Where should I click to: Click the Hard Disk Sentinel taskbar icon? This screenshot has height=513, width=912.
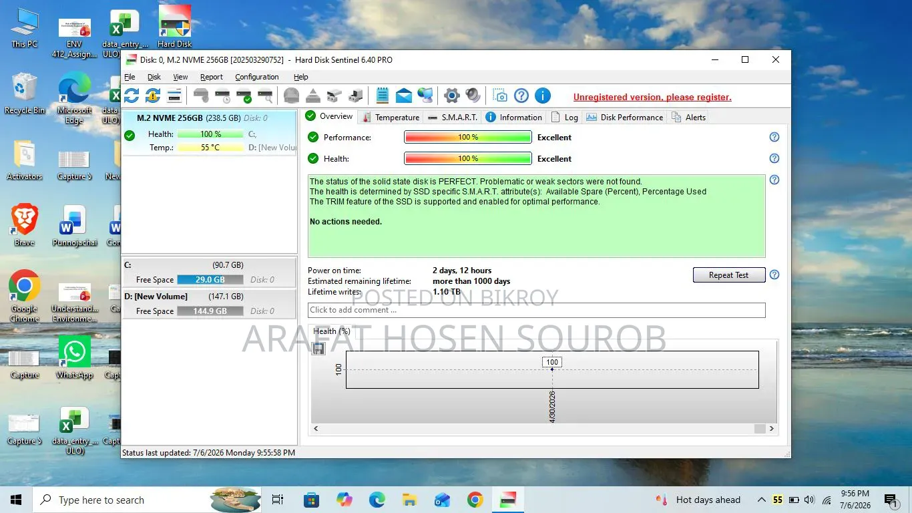(x=508, y=500)
